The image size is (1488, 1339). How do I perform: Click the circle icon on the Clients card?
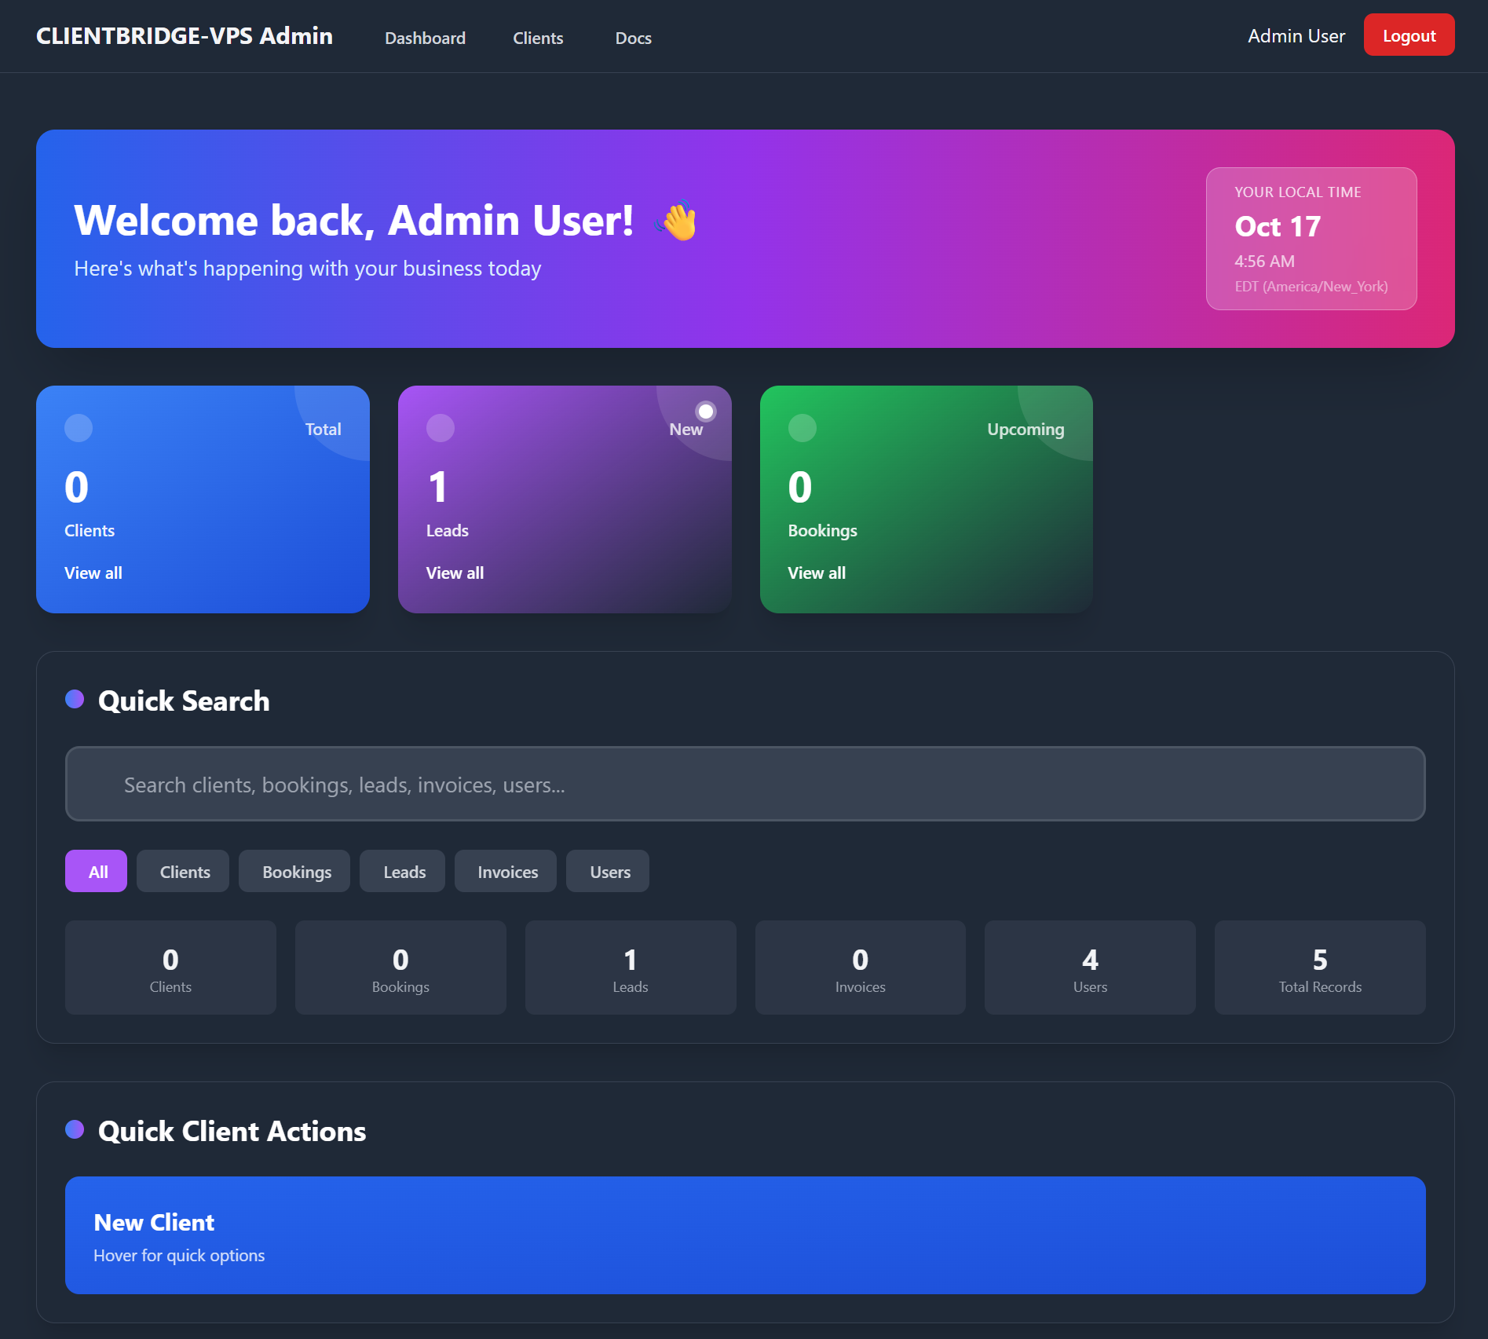point(78,428)
